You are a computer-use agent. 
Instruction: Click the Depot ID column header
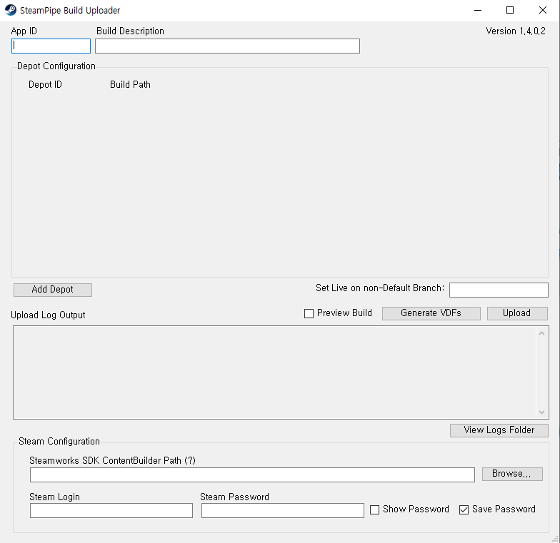46,84
